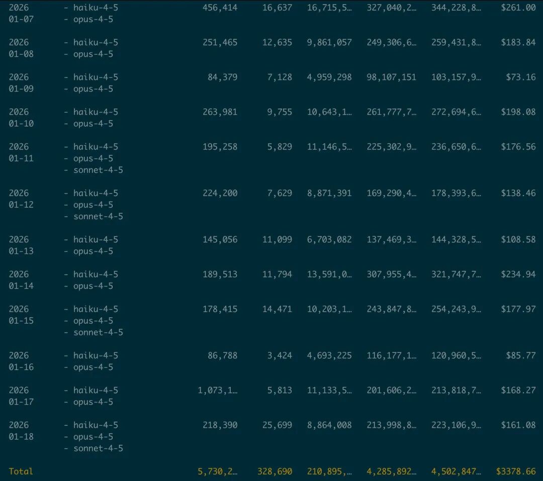This screenshot has width=543, height=481.
Task: Click the 11,099 output token value
Action: point(277,239)
